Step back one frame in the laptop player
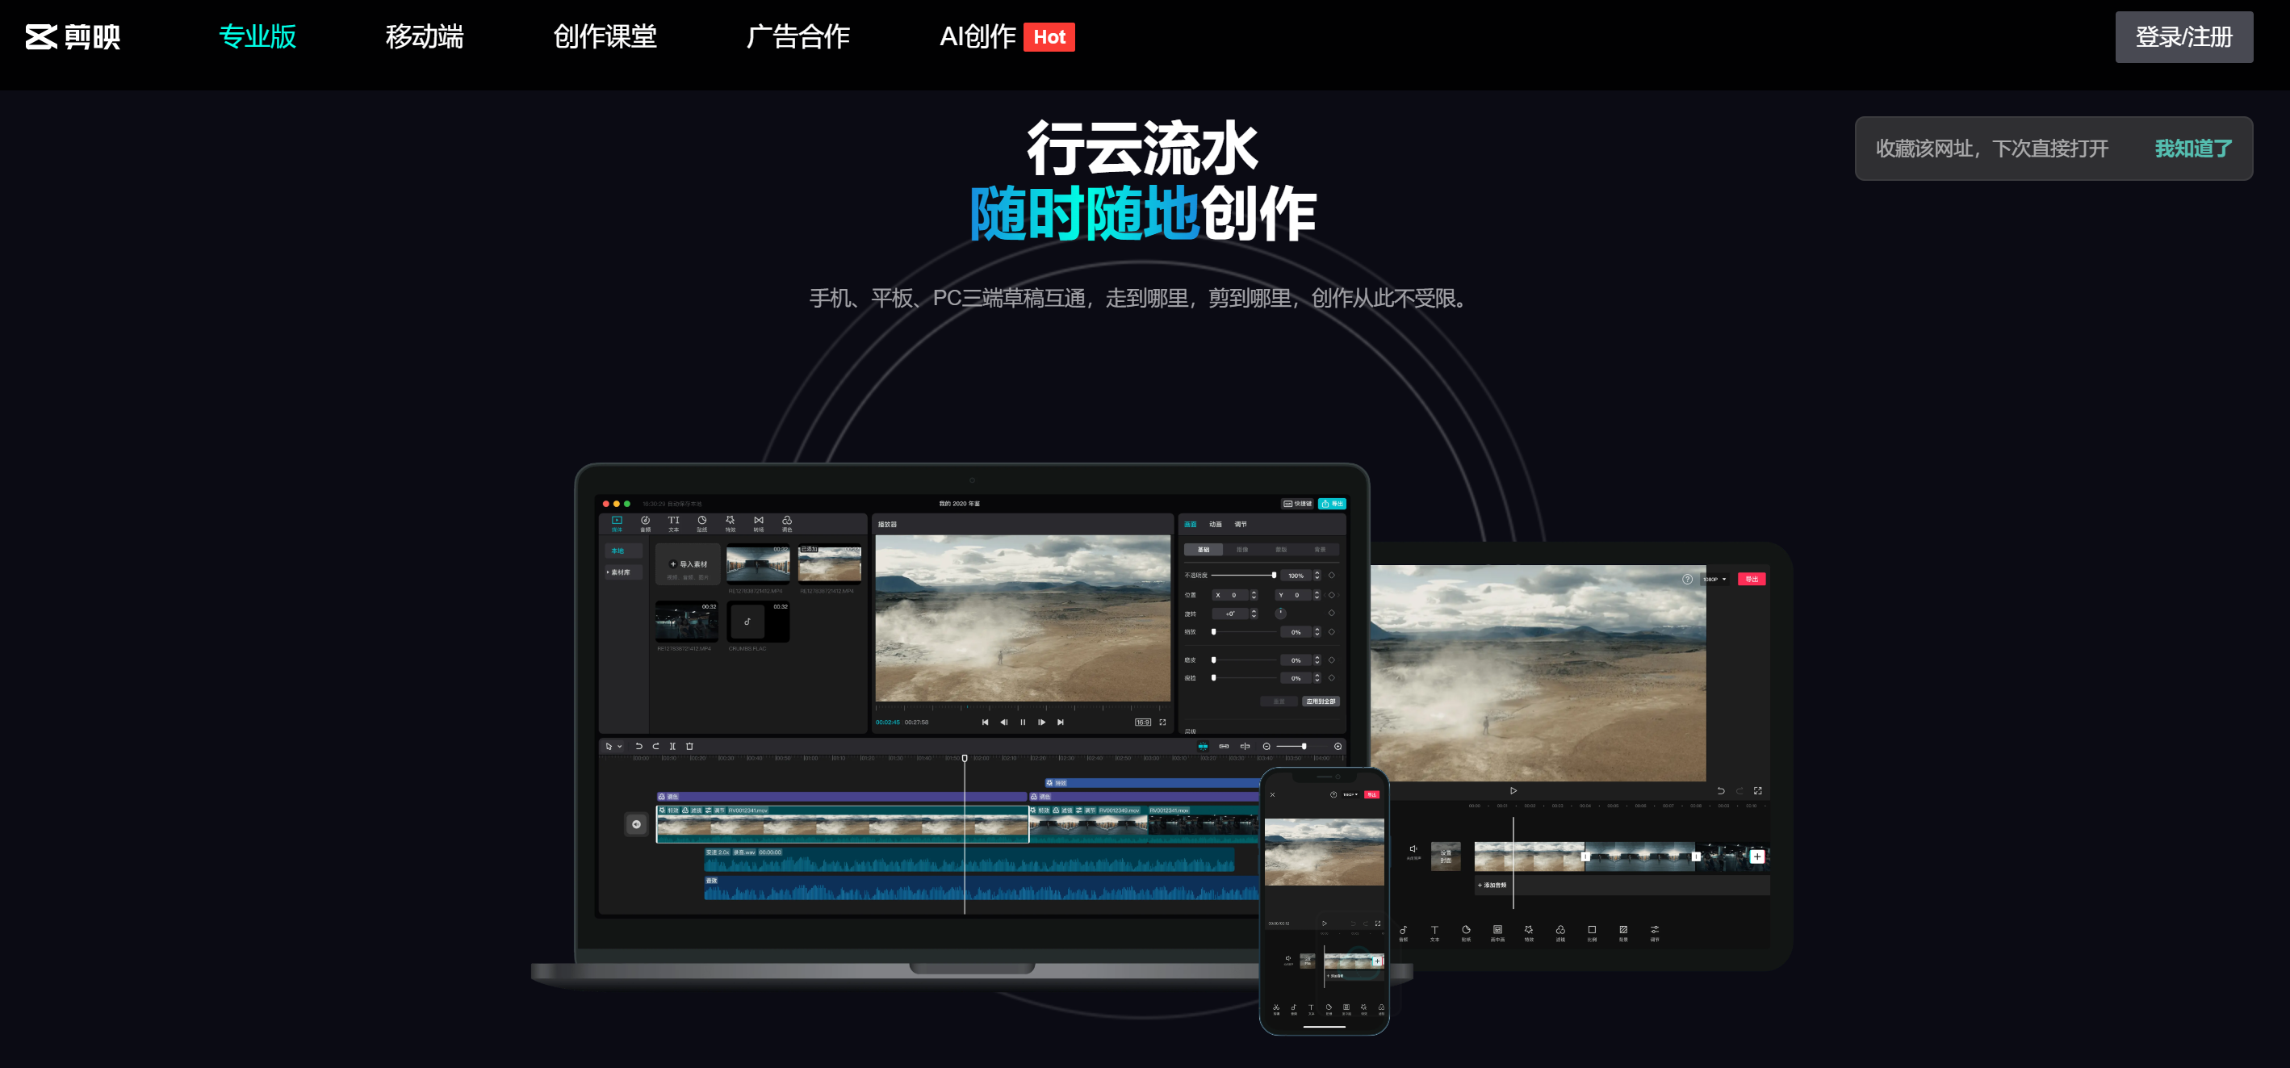The width and height of the screenshot is (2290, 1068). pos(1003,722)
